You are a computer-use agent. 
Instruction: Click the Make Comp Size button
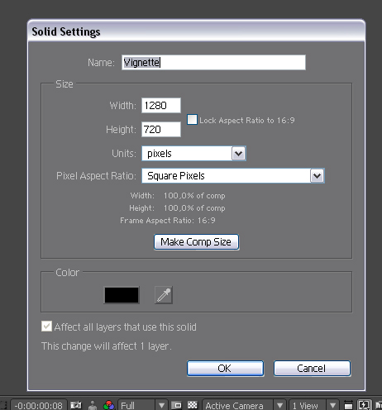pos(196,242)
